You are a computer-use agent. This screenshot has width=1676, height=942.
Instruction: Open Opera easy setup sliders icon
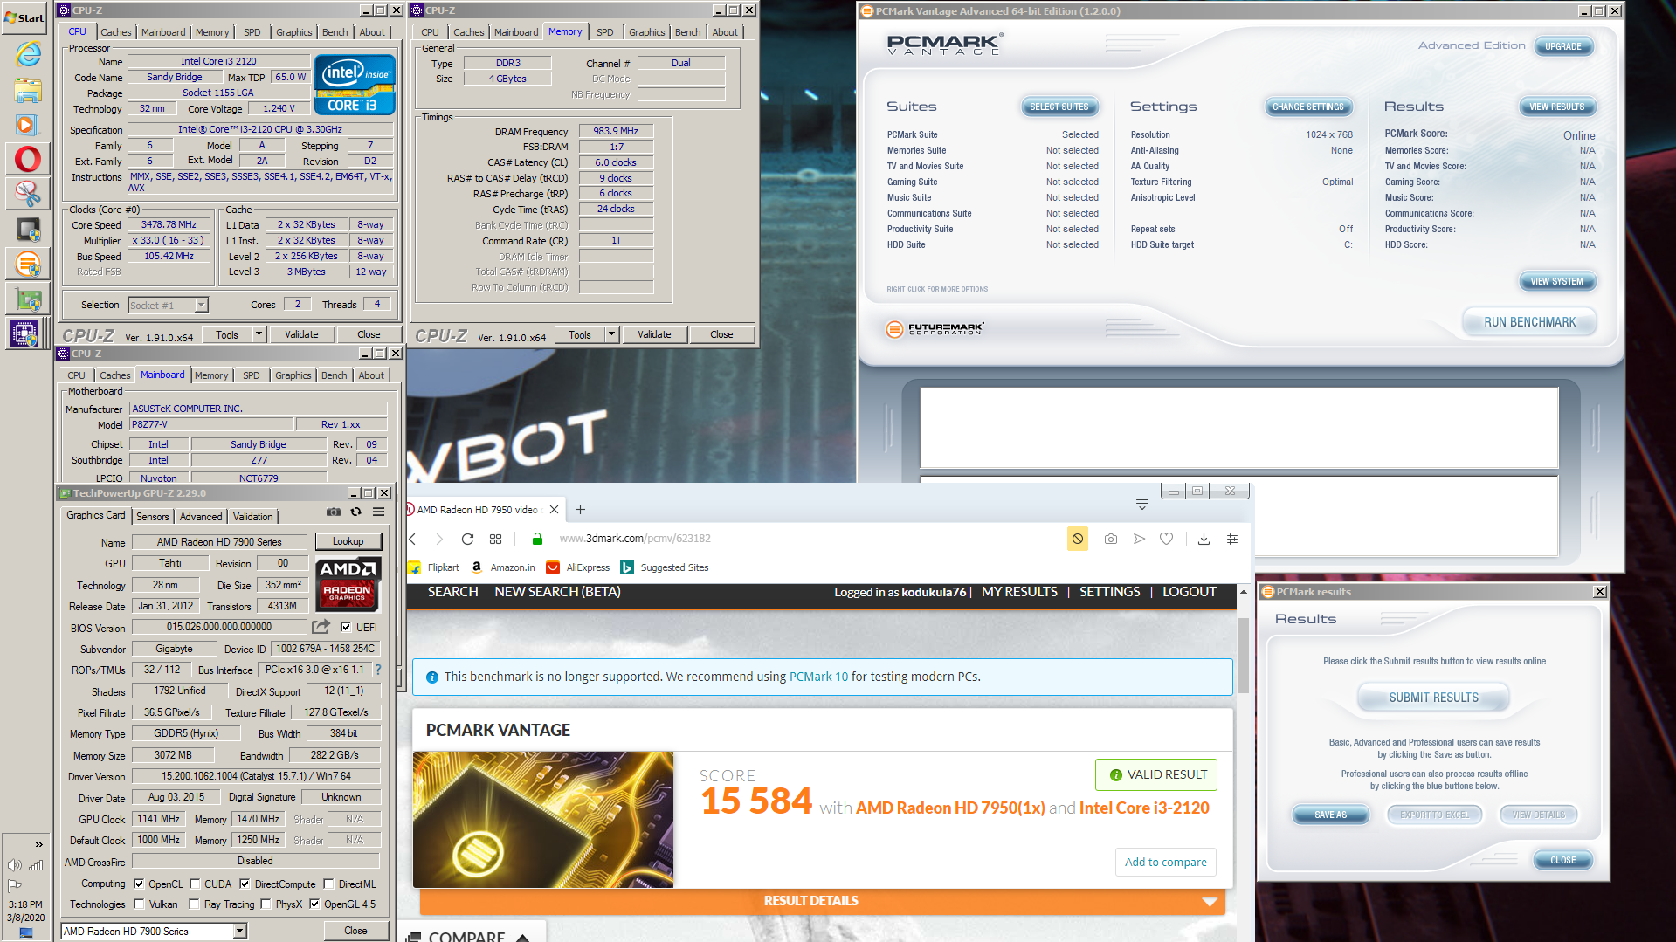coord(1232,540)
